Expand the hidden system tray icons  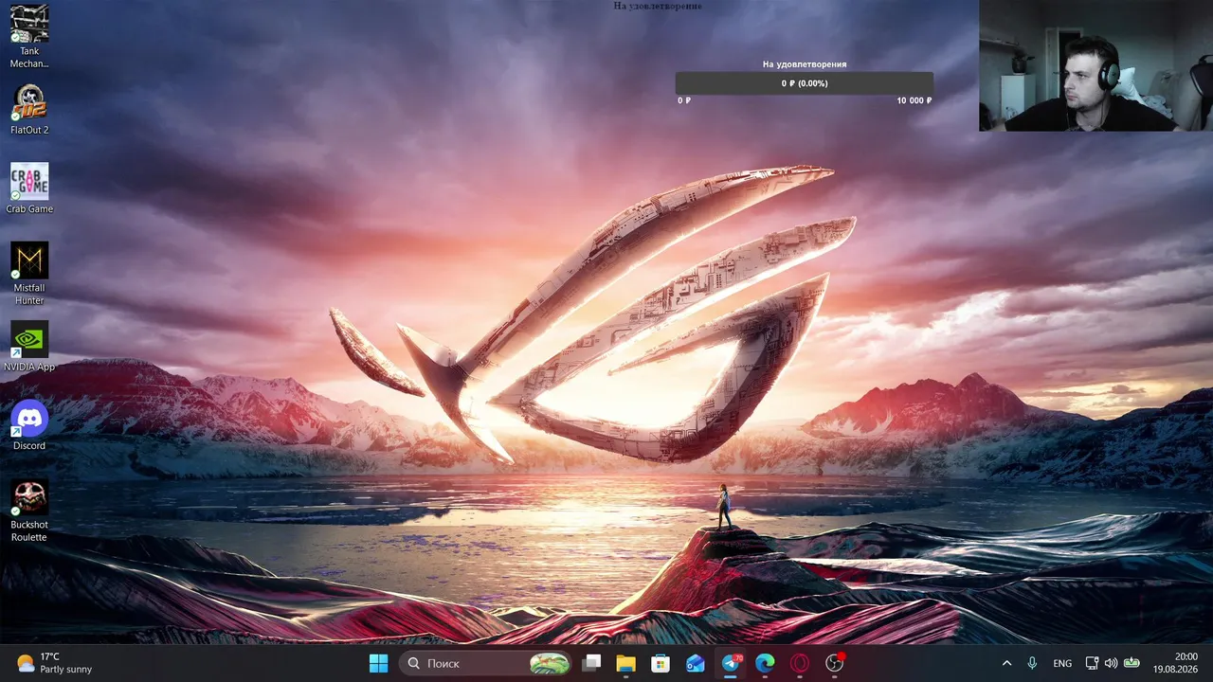click(1006, 664)
